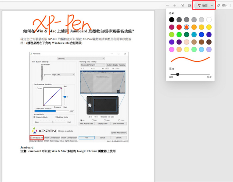
Task: Pick the light pink-magenta ink color
Action: click(172, 49)
